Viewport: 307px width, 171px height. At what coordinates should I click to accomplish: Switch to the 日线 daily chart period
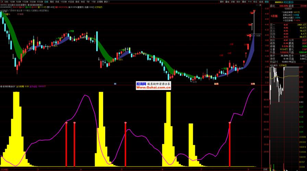(46, 2)
